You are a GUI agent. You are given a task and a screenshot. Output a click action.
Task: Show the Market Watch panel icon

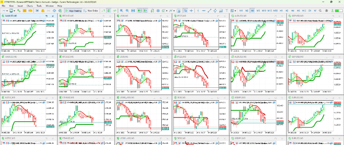point(19,10)
